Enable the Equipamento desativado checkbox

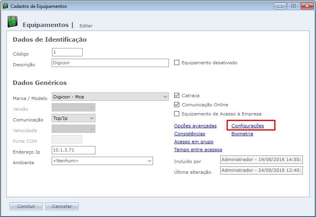(177, 63)
